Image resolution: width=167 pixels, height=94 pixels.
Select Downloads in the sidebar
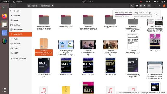[20, 34]
